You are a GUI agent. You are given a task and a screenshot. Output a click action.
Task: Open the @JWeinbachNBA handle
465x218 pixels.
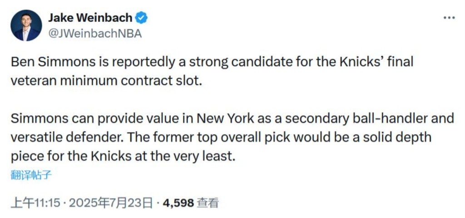[x=95, y=34]
